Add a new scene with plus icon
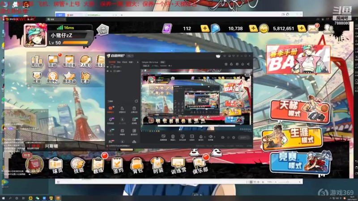 click(138, 62)
